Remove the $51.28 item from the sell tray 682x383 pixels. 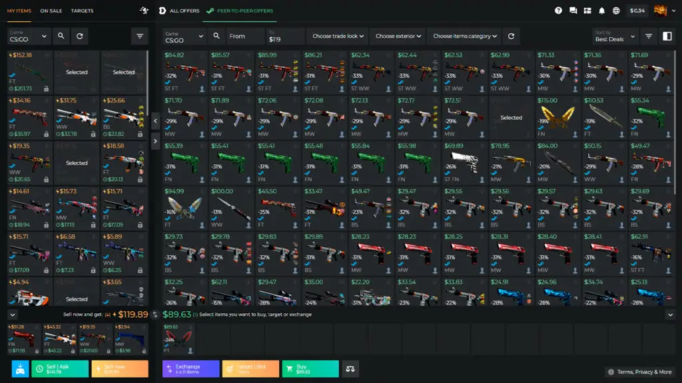[x=24, y=339]
